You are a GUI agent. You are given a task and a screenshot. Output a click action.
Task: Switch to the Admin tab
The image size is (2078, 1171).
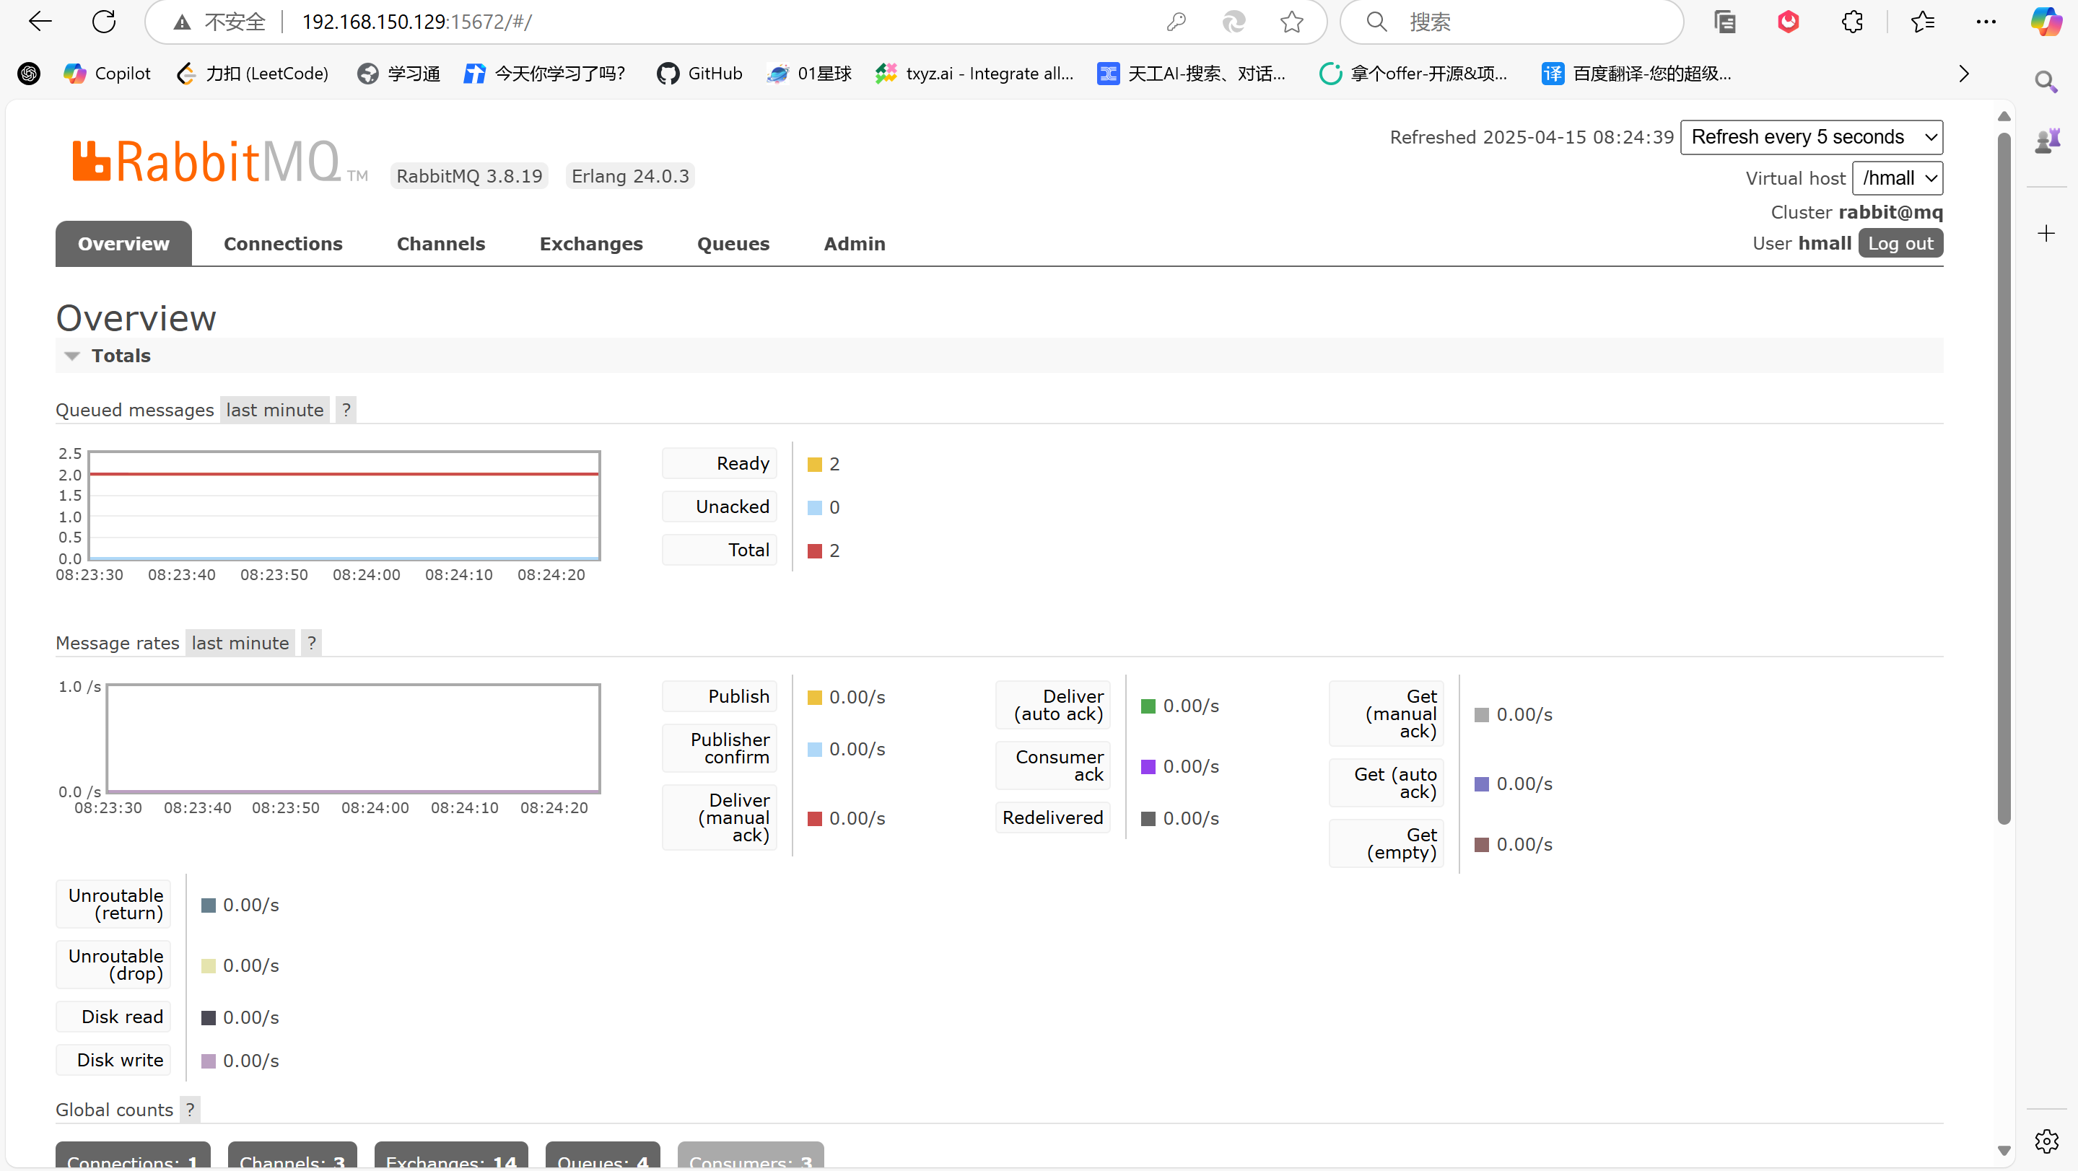pyautogui.click(x=855, y=244)
